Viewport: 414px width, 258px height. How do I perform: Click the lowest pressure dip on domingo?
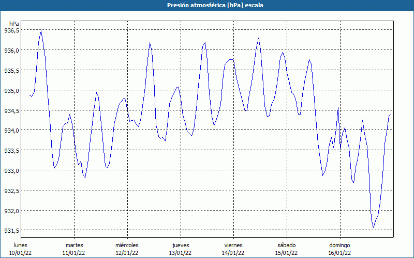coord(373,228)
